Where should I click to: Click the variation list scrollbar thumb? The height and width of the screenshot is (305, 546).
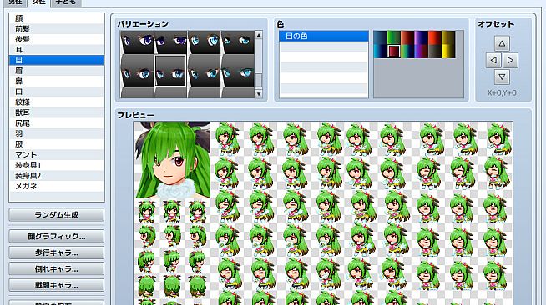tap(259, 80)
